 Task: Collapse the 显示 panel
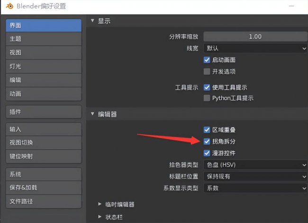[92, 21]
